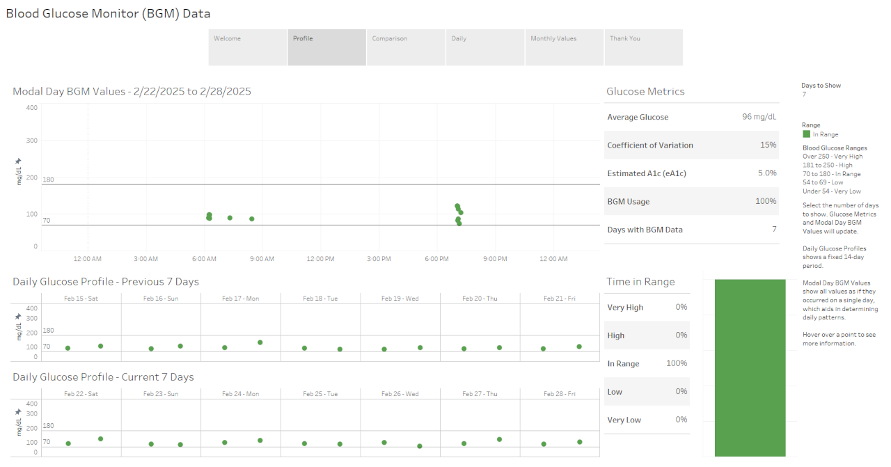Switch to the Welcome tab
This screenshot has width=891, height=467.
247,47
